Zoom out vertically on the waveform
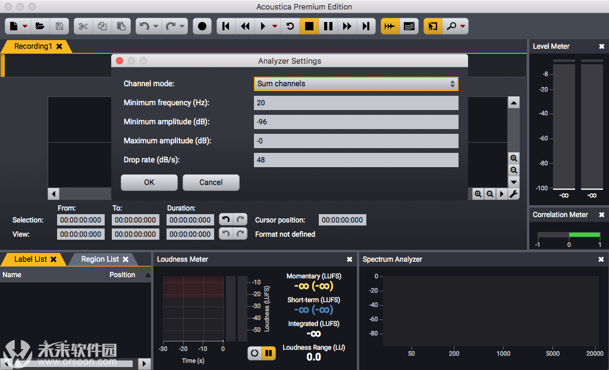 tap(513, 170)
